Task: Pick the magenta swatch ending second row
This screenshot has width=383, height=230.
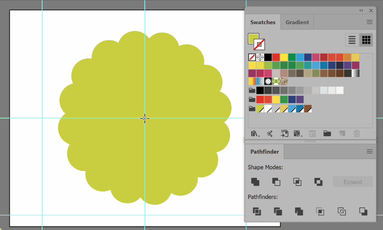Action: point(355,65)
